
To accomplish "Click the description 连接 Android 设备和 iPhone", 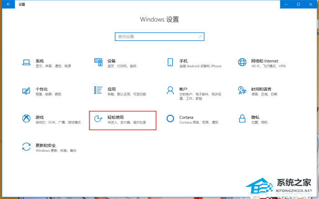I will pos(200,66).
